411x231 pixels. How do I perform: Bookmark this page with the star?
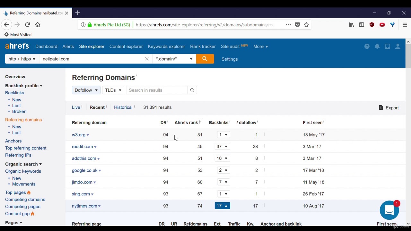(306, 25)
